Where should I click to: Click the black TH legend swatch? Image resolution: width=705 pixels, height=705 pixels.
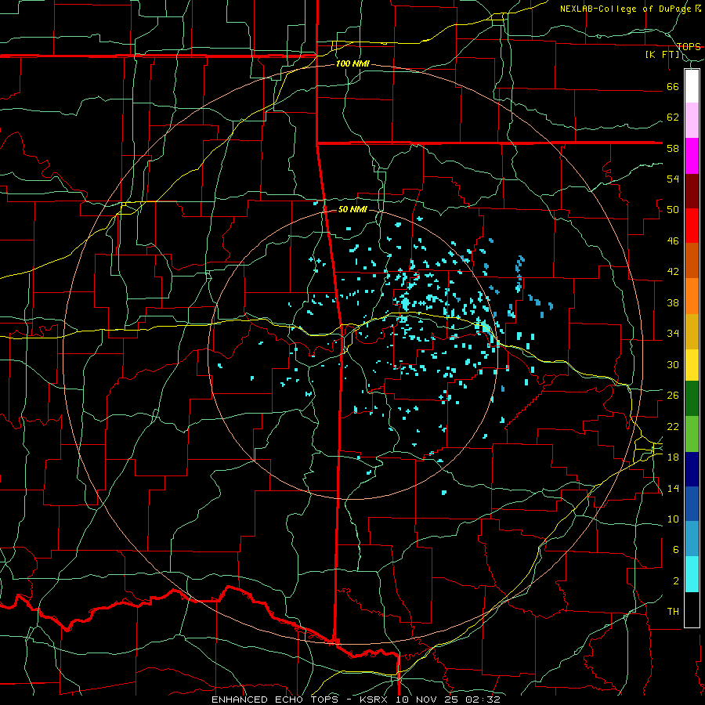(x=692, y=609)
